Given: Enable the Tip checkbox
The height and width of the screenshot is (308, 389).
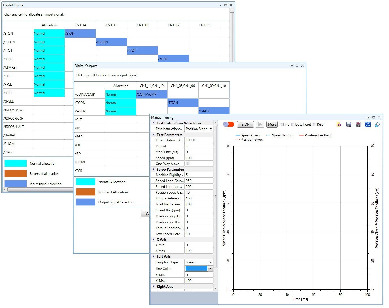Looking at the screenshot, I should [282, 124].
